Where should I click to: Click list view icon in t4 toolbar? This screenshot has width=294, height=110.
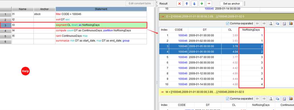pos(284,99)
